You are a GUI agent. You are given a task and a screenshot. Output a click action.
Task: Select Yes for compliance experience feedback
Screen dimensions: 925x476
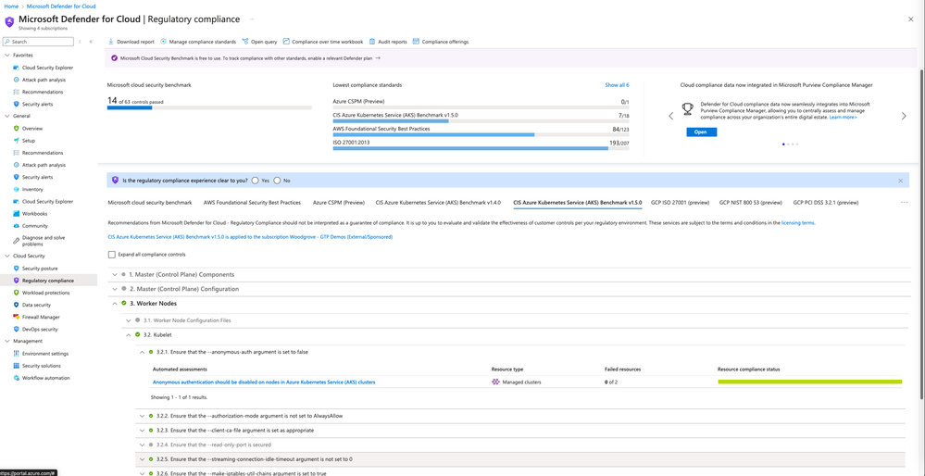[x=256, y=181]
